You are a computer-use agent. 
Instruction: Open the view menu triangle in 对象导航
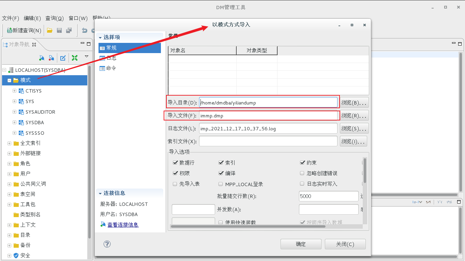[x=87, y=56]
